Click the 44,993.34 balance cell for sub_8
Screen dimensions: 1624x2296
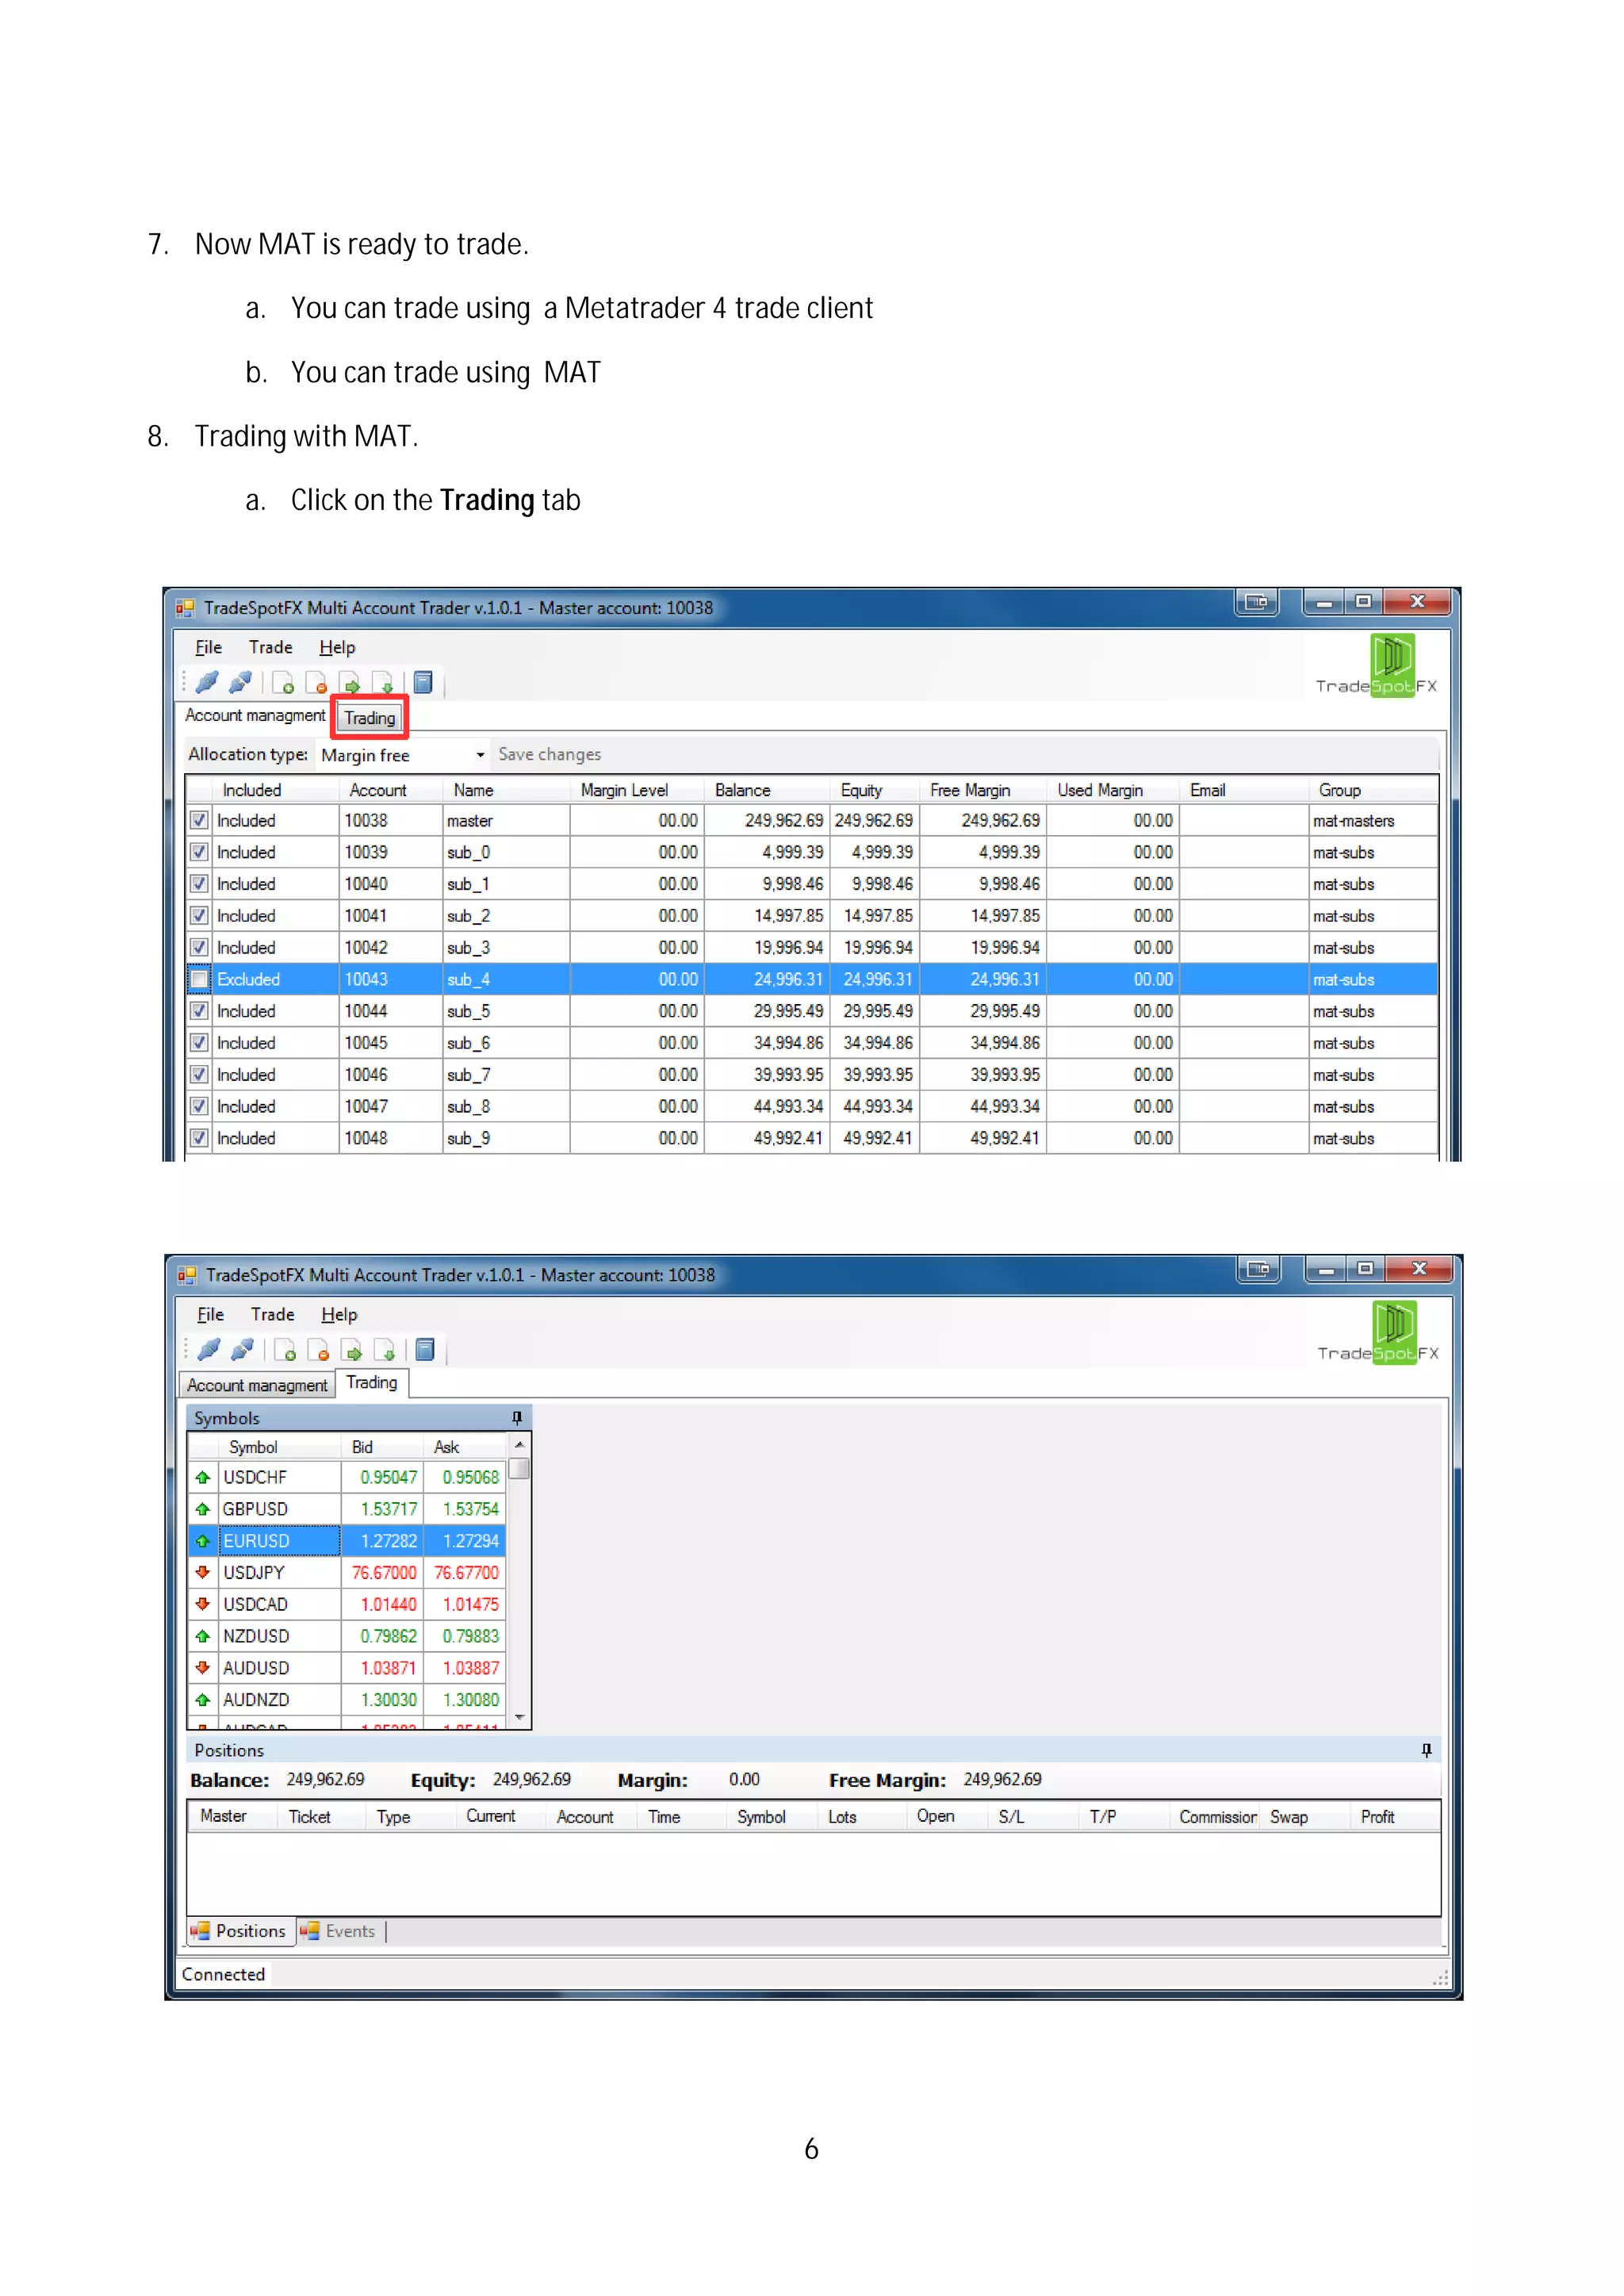tap(767, 1107)
